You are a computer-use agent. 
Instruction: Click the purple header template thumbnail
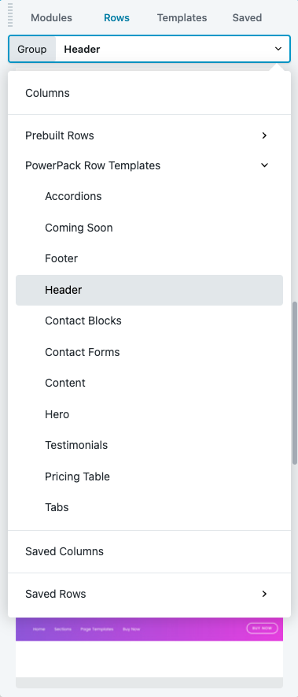pos(149,629)
